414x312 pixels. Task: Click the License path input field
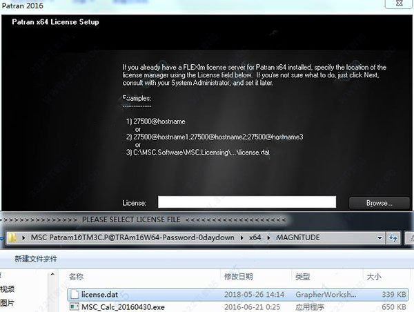tap(247, 202)
